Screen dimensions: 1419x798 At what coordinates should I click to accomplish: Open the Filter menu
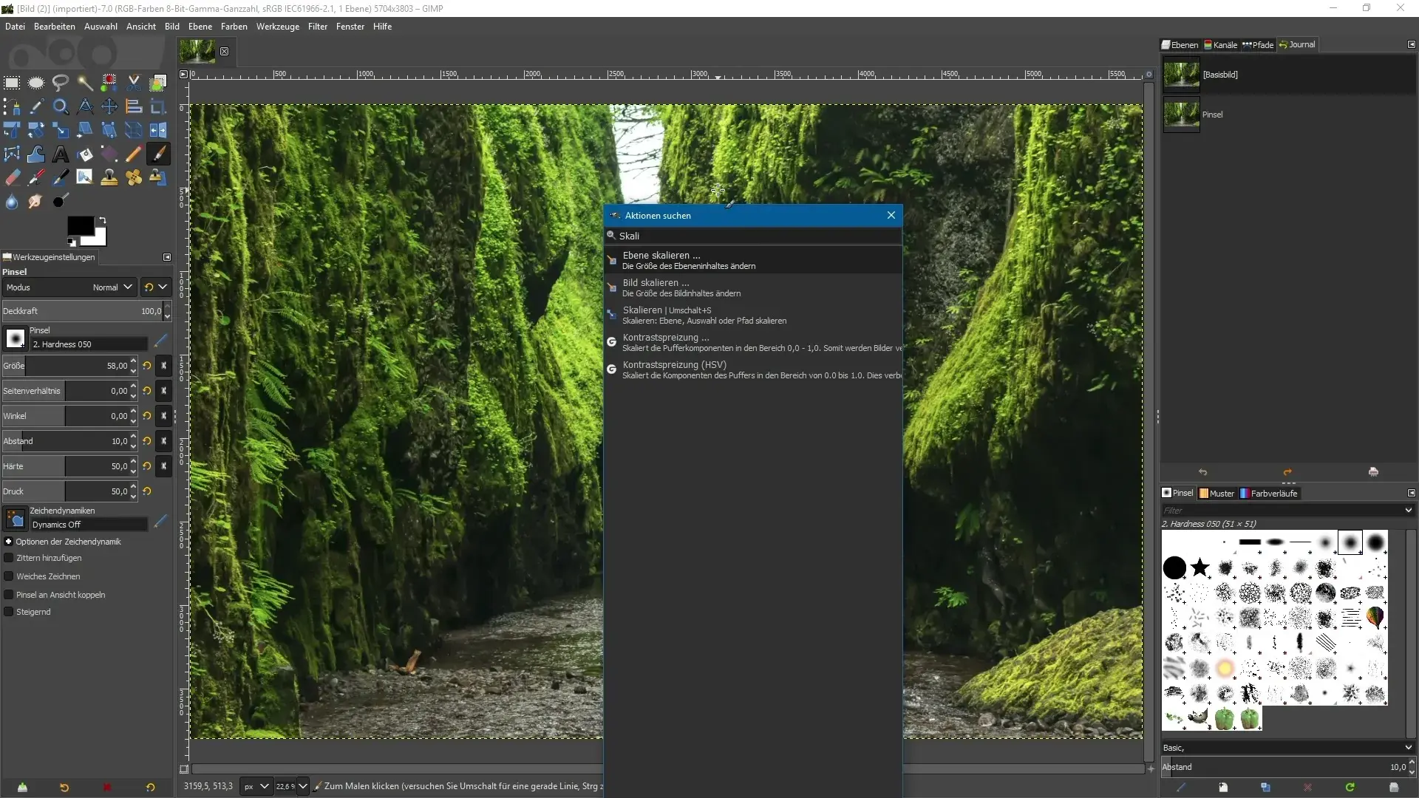coord(317,27)
